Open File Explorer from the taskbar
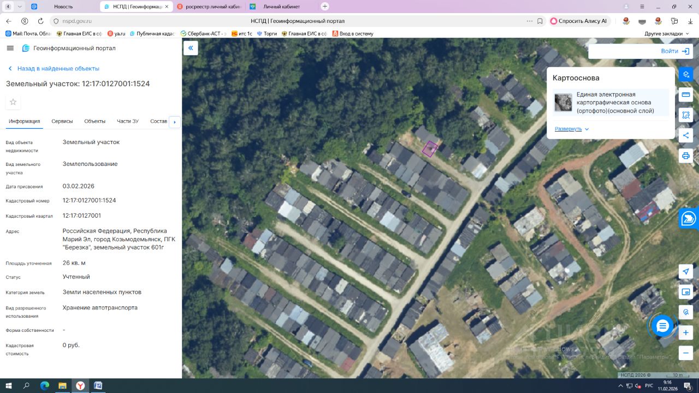Image resolution: width=699 pixels, height=393 pixels. pyautogui.click(x=62, y=386)
